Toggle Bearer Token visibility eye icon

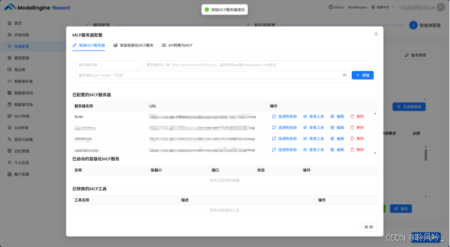[345, 75]
